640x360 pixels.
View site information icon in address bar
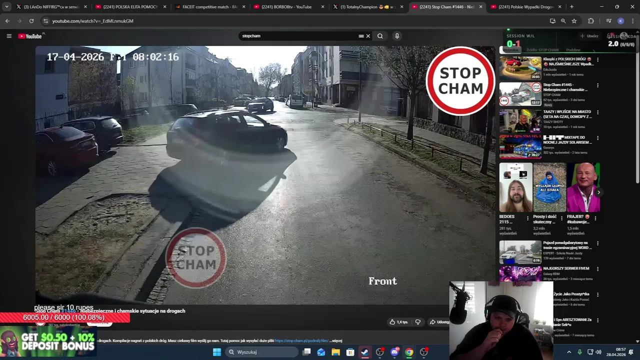(x=45, y=21)
